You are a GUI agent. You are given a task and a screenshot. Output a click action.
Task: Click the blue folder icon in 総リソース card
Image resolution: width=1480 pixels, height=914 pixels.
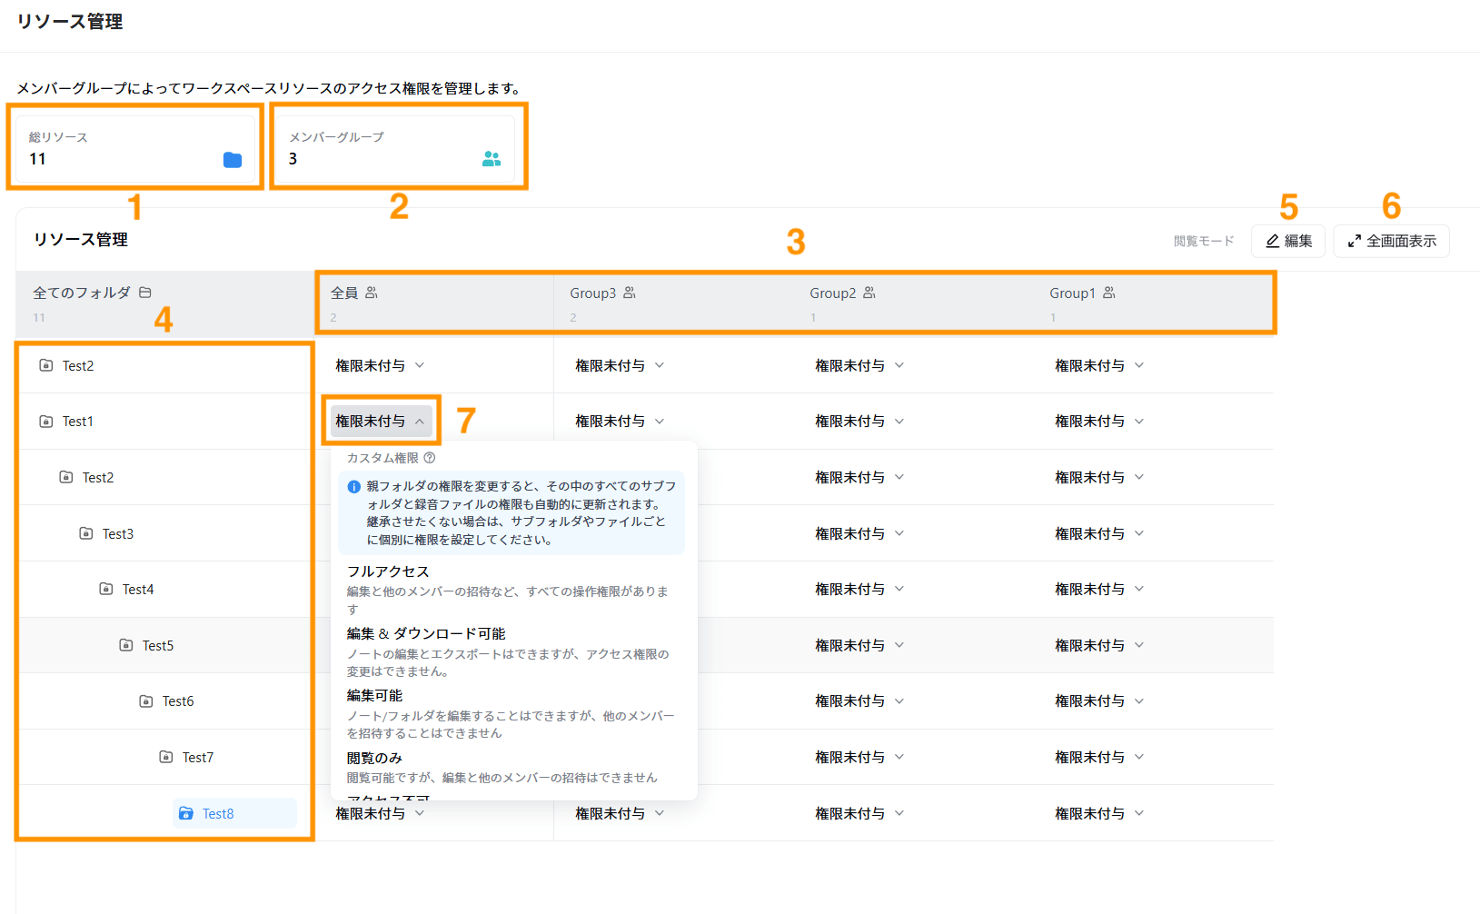point(233,160)
